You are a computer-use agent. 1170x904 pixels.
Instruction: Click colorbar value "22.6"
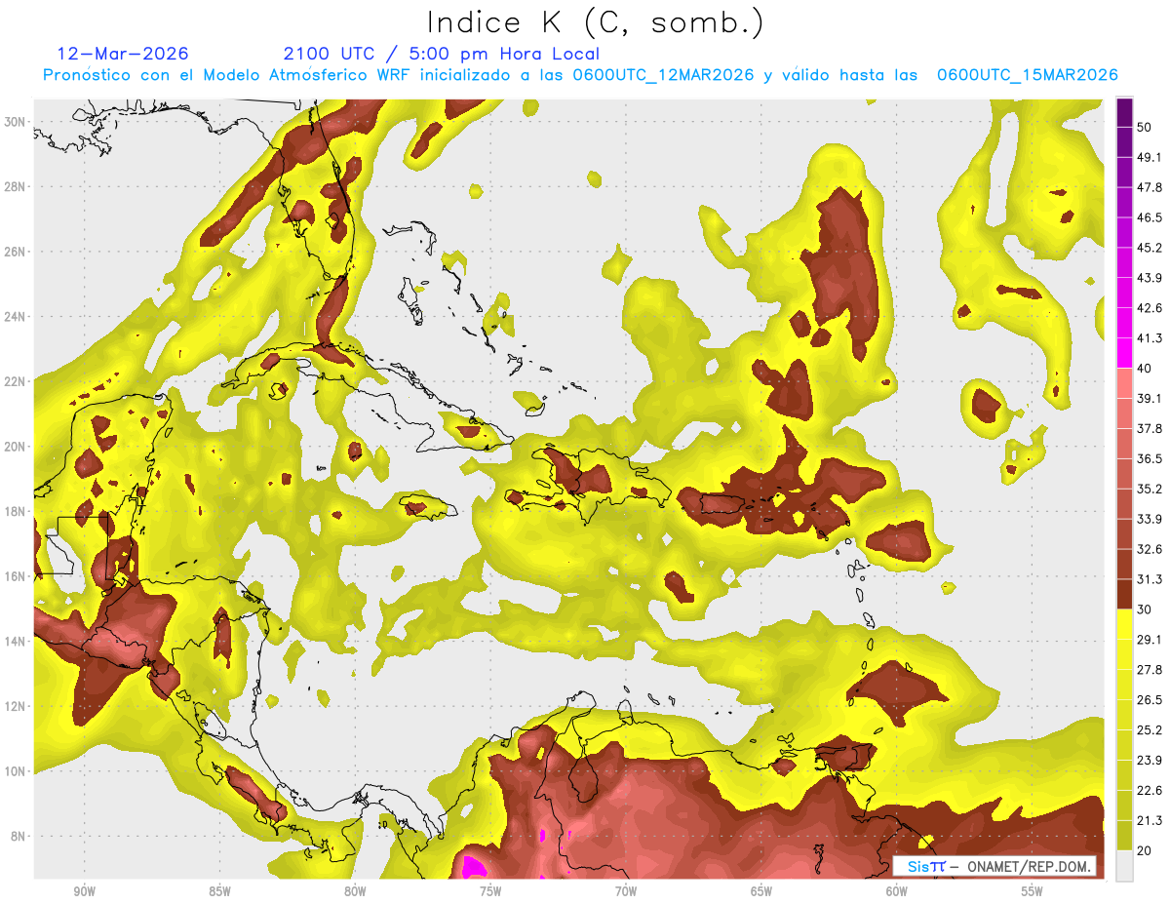pos(1149,791)
